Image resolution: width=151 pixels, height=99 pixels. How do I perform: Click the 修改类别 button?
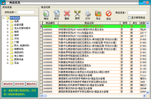[20, 84]
